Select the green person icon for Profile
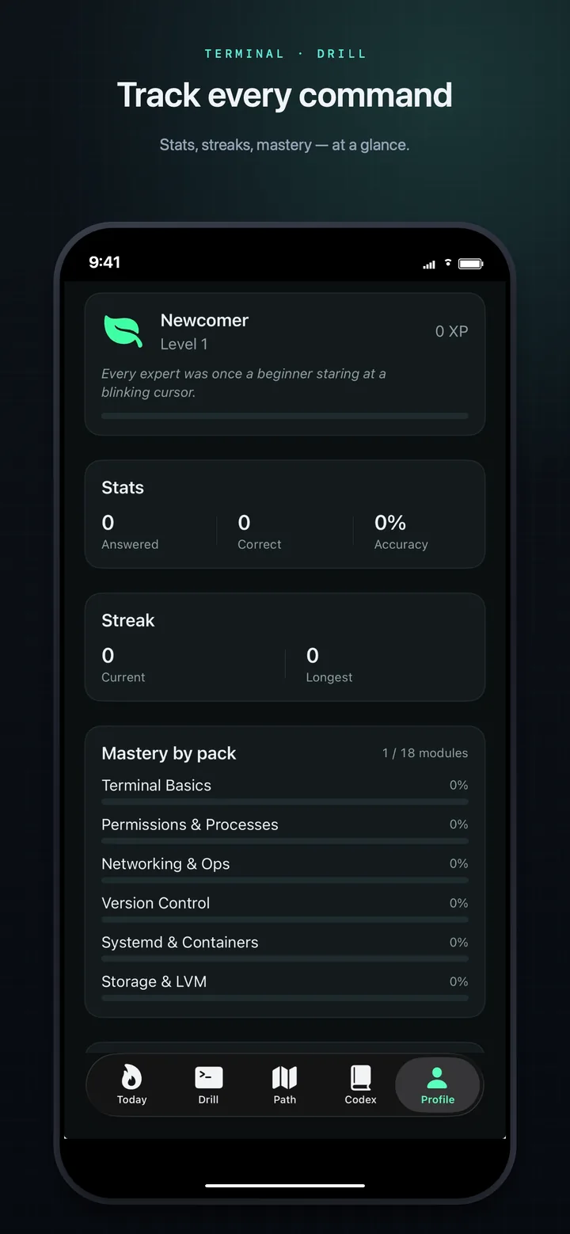This screenshot has width=570, height=1234. click(x=438, y=1076)
